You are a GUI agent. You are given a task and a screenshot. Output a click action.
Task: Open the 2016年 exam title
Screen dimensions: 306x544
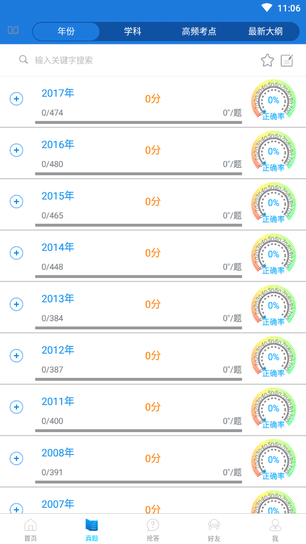click(58, 144)
